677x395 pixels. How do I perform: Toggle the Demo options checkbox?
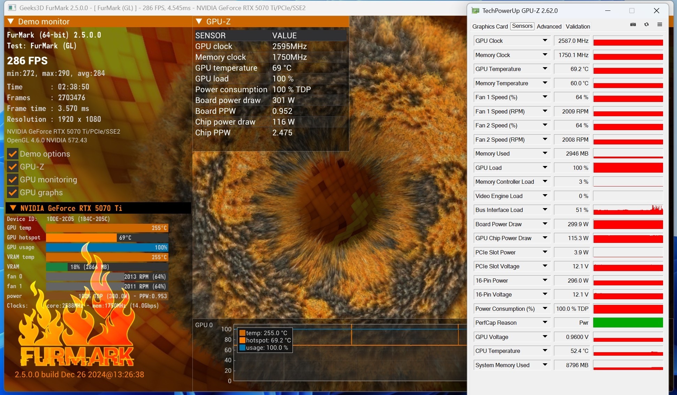[13, 154]
